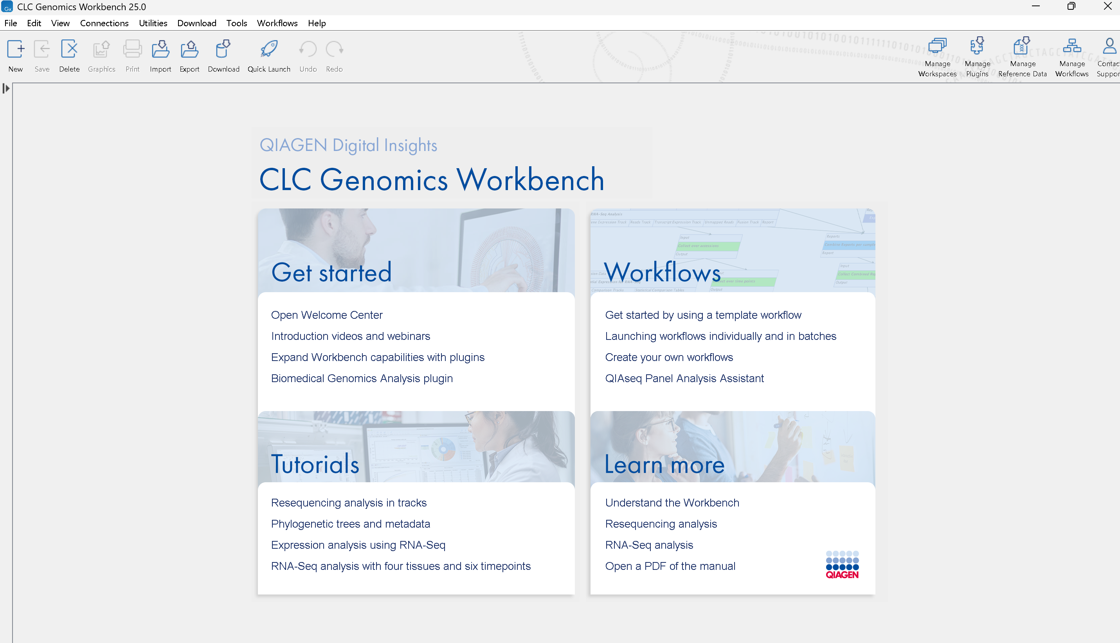Open the File menu
Image resolution: width=1120 pixels, height=643 pixels.
click(11, 23)
